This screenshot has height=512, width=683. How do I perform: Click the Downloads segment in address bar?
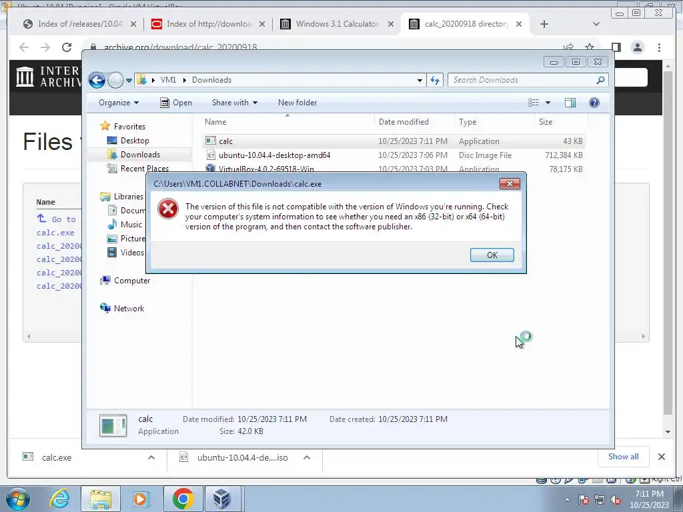[211, 80]
